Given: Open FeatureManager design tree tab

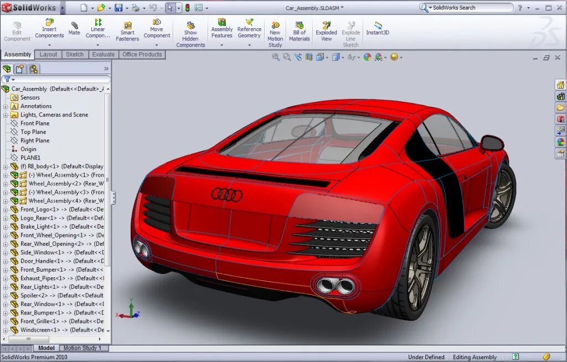Looking at the screenshot, I should [x=7, y=69].
